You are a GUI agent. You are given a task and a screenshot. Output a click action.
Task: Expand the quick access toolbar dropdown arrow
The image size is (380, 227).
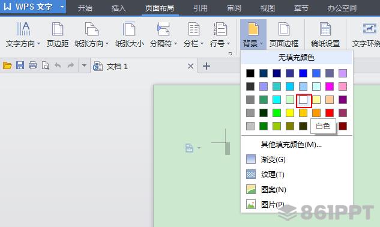84,65
